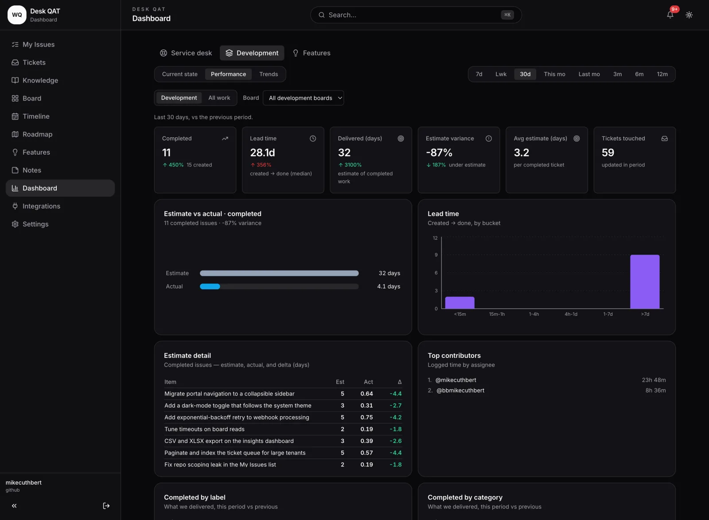Open Settings in the sidebar
Image resolution: width=709 pixels, height=520 pixels.
coord(60,224)
